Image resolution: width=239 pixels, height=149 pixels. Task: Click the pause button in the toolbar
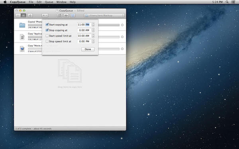tap(24, 15)
